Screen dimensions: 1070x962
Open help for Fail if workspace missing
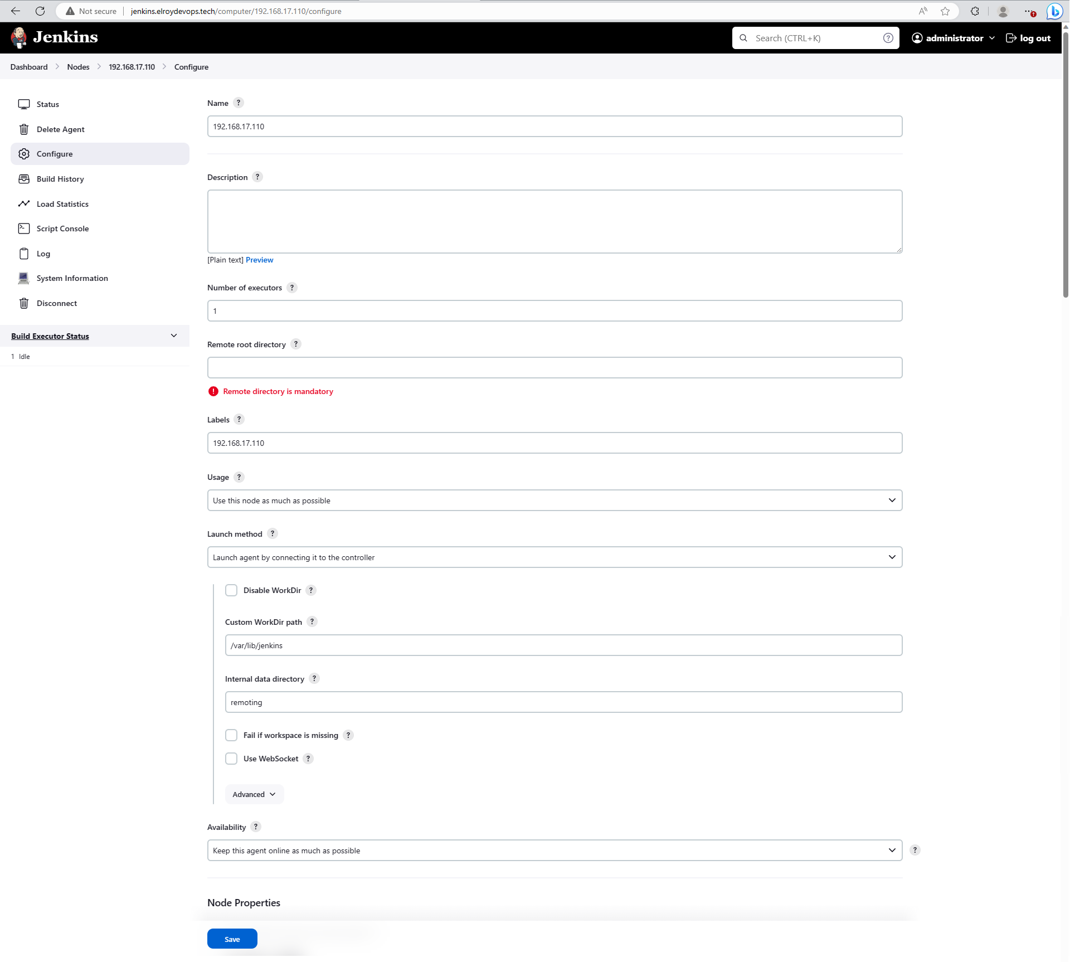348,735
